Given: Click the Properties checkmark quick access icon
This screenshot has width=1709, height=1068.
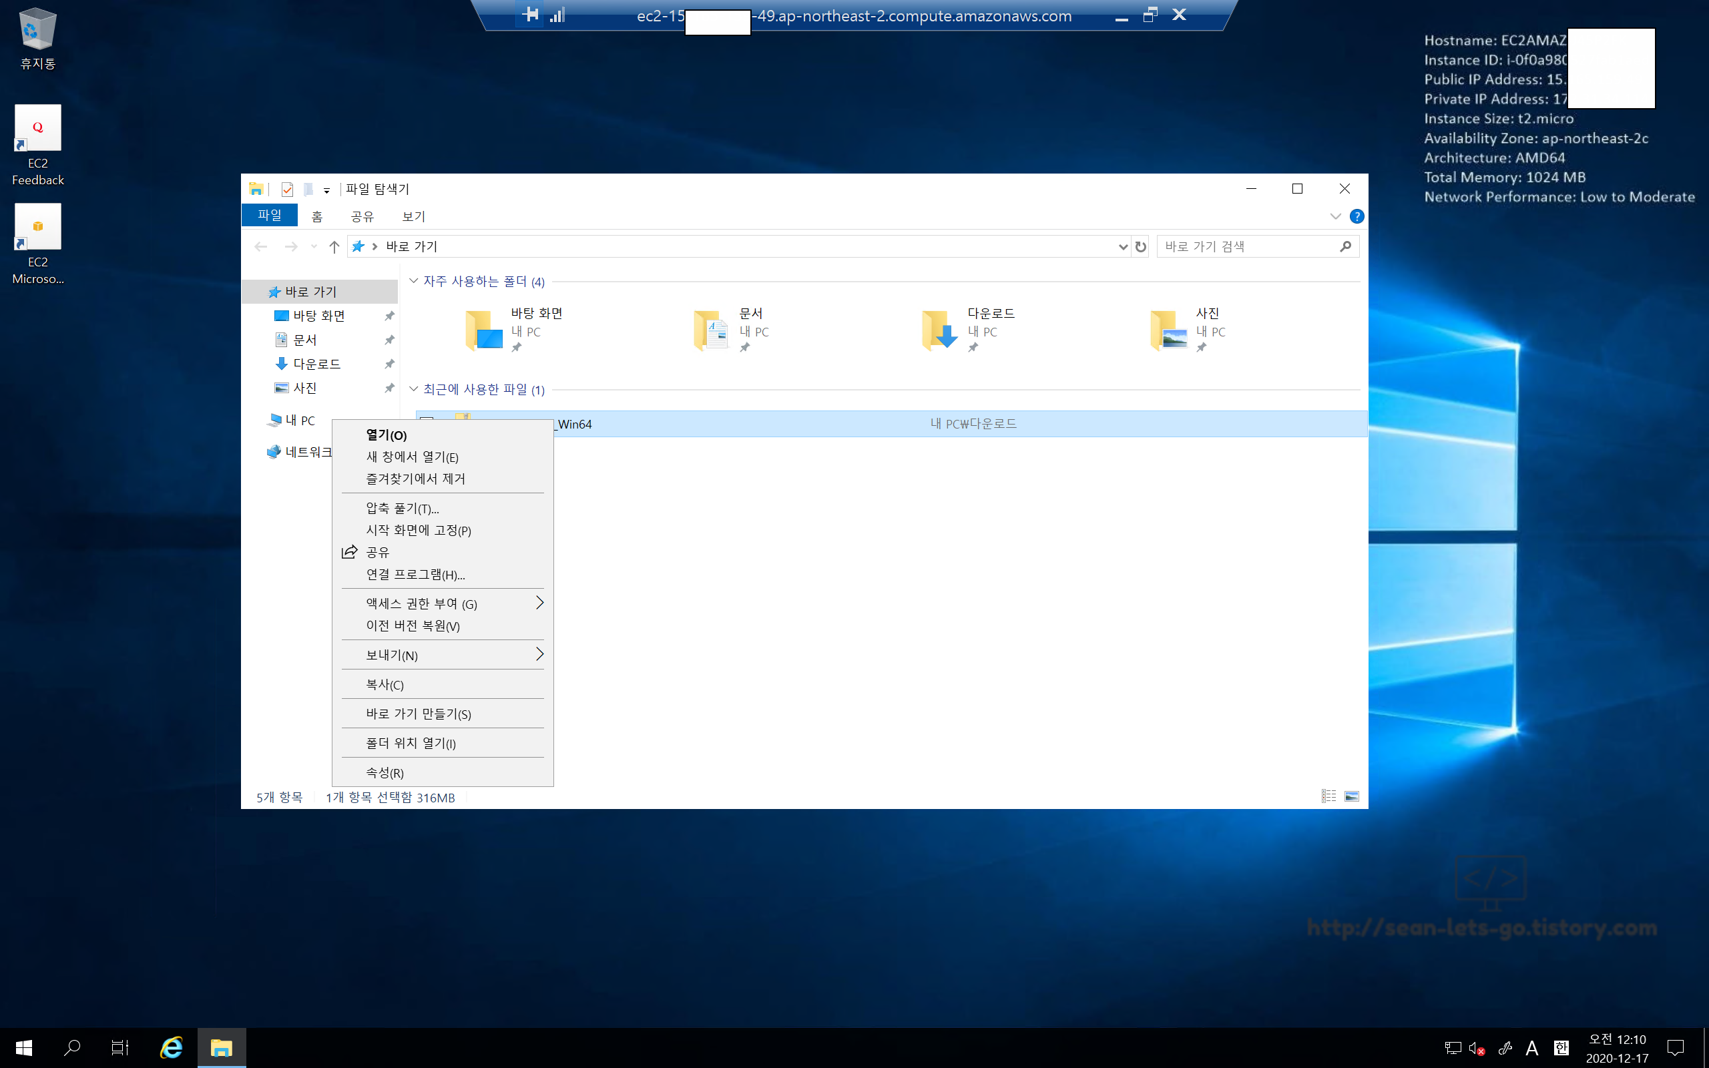Looking at the screenshot, I should pos(286,190).
